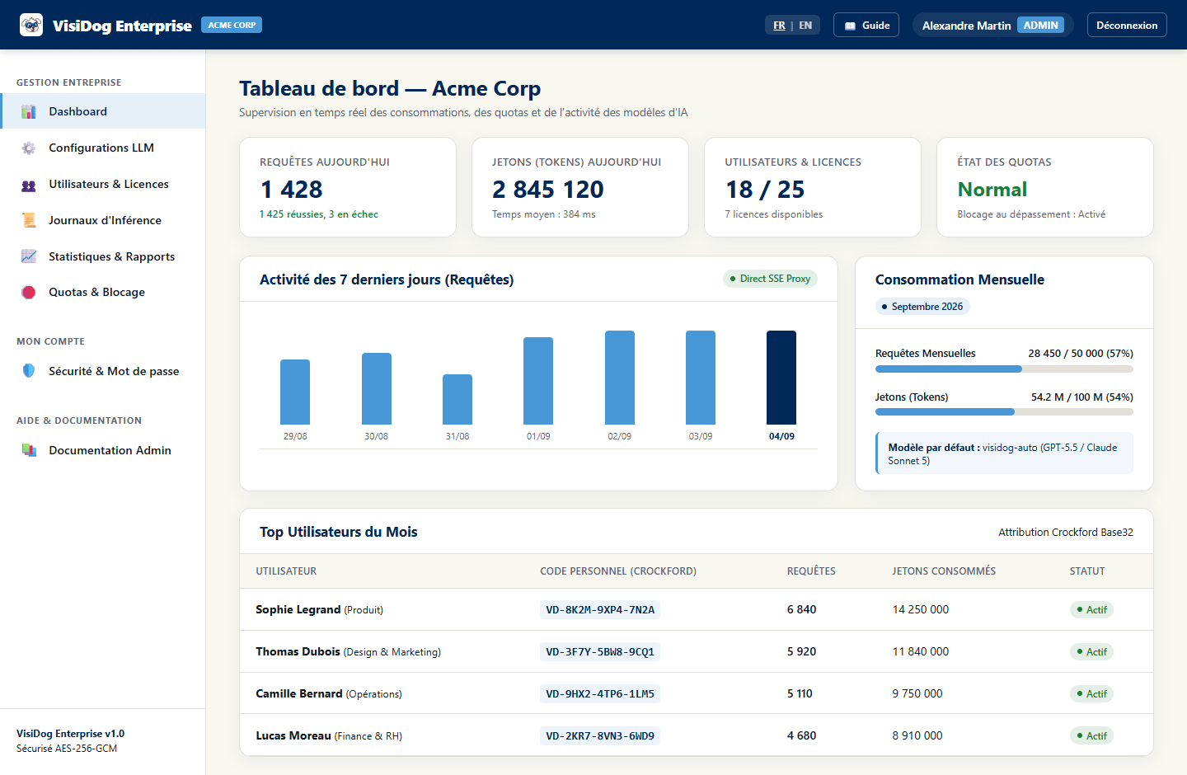
Task: Open the Dashboard menu item
Action: [x=103, y=111]
